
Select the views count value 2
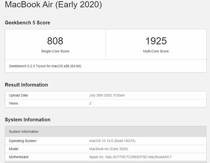[90, 103]
